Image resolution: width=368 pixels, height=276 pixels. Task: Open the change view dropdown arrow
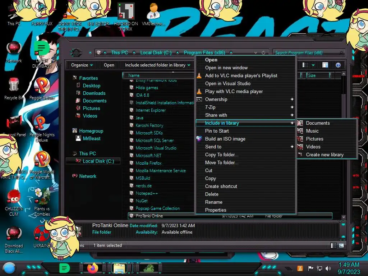point(313,65)
